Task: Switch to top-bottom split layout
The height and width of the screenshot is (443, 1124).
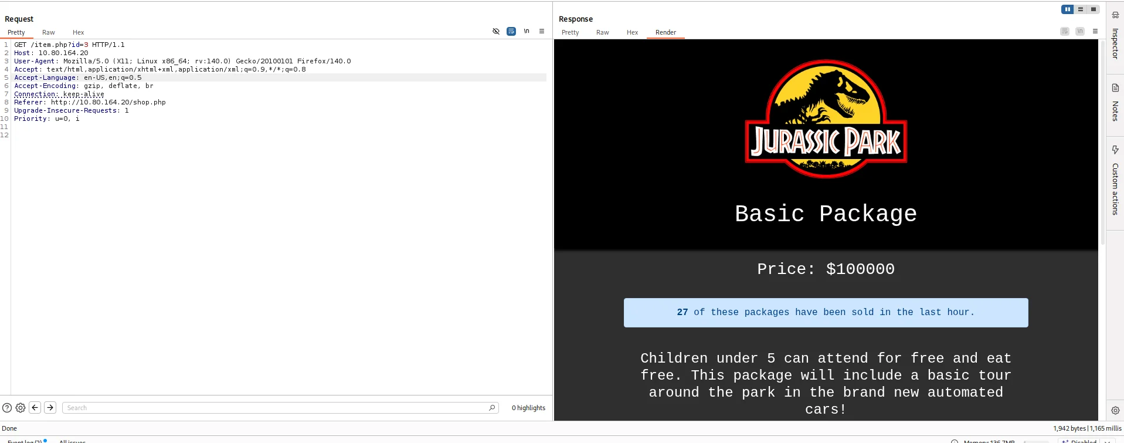Action: click(1081, 9)
